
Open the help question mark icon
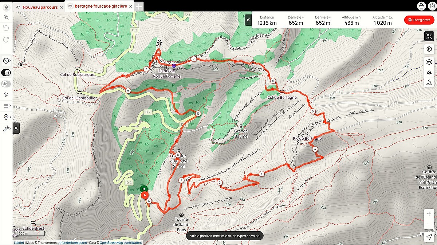[x=432, y=6]
